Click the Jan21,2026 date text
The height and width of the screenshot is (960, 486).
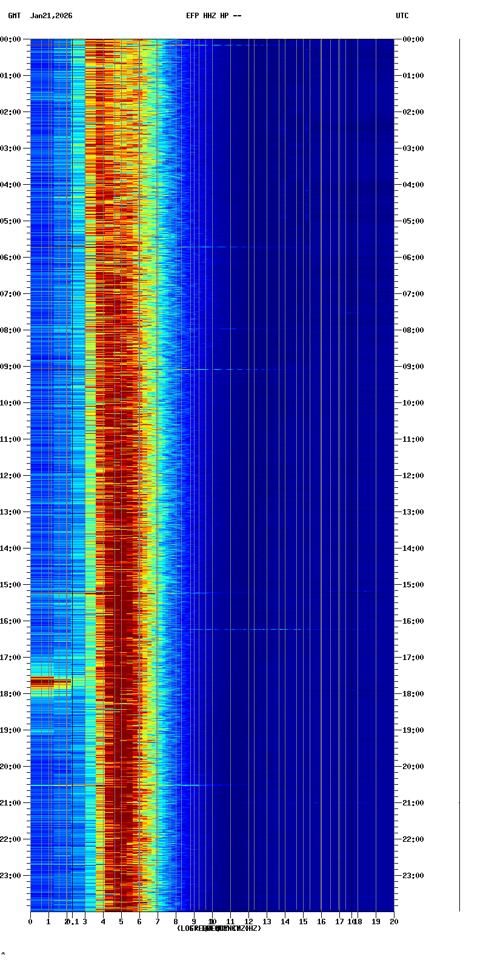(51, 16)
